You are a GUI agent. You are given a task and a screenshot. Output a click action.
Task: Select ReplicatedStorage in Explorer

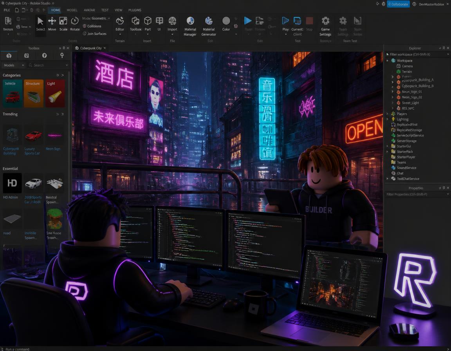pos(409,130)
